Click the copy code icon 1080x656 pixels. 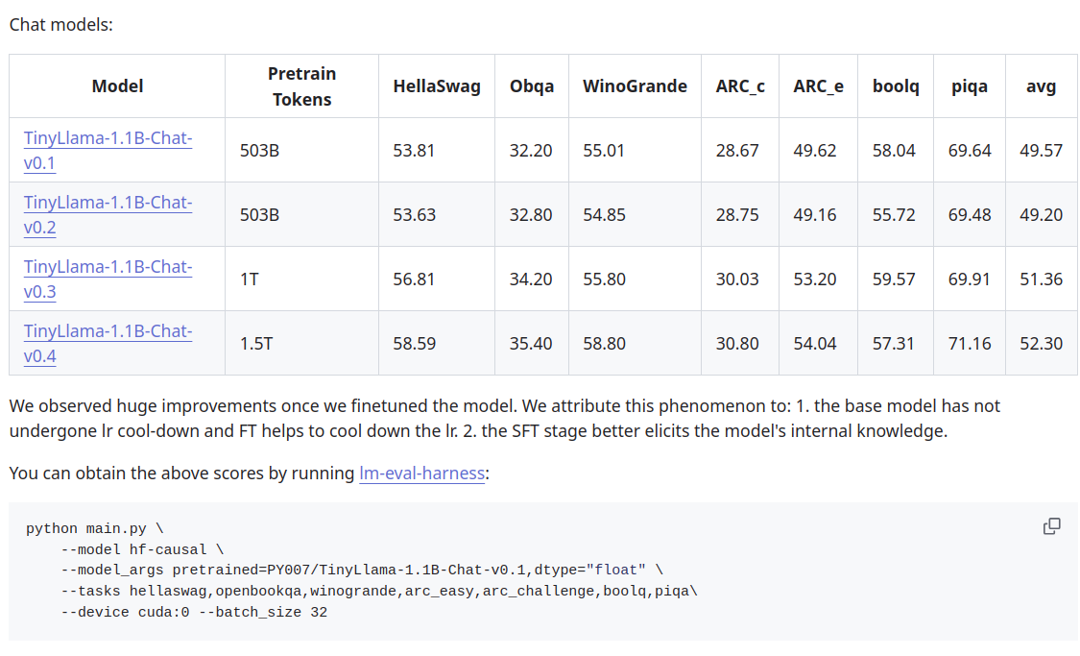pos(1051,526)
